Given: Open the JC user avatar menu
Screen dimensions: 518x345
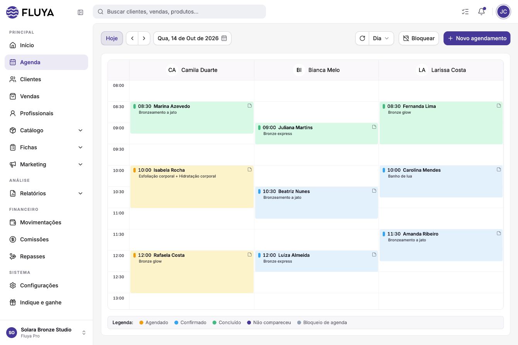Looking at the screenshot, I should pyautogui.click(x=503, y=12).
